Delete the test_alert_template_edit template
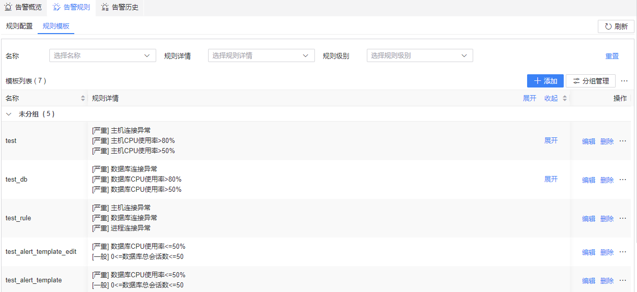 click(x=607, y=252)
